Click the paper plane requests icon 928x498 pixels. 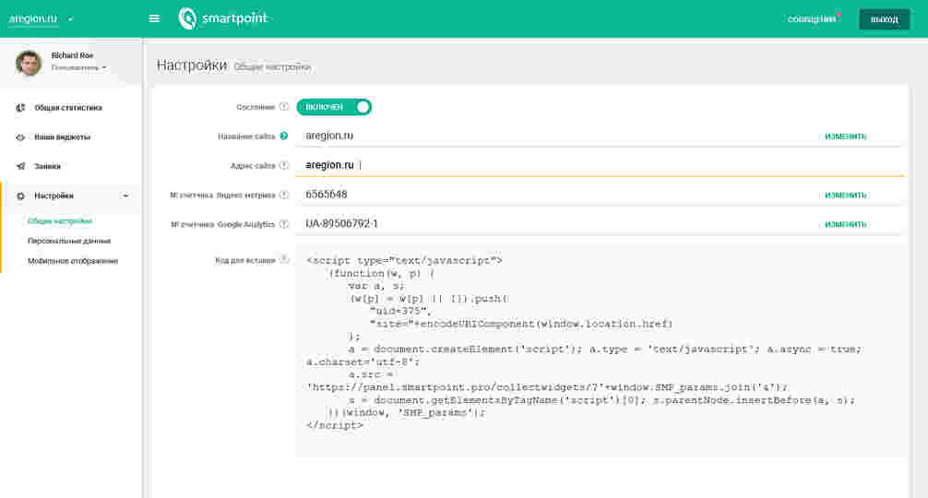pos(20,166)
